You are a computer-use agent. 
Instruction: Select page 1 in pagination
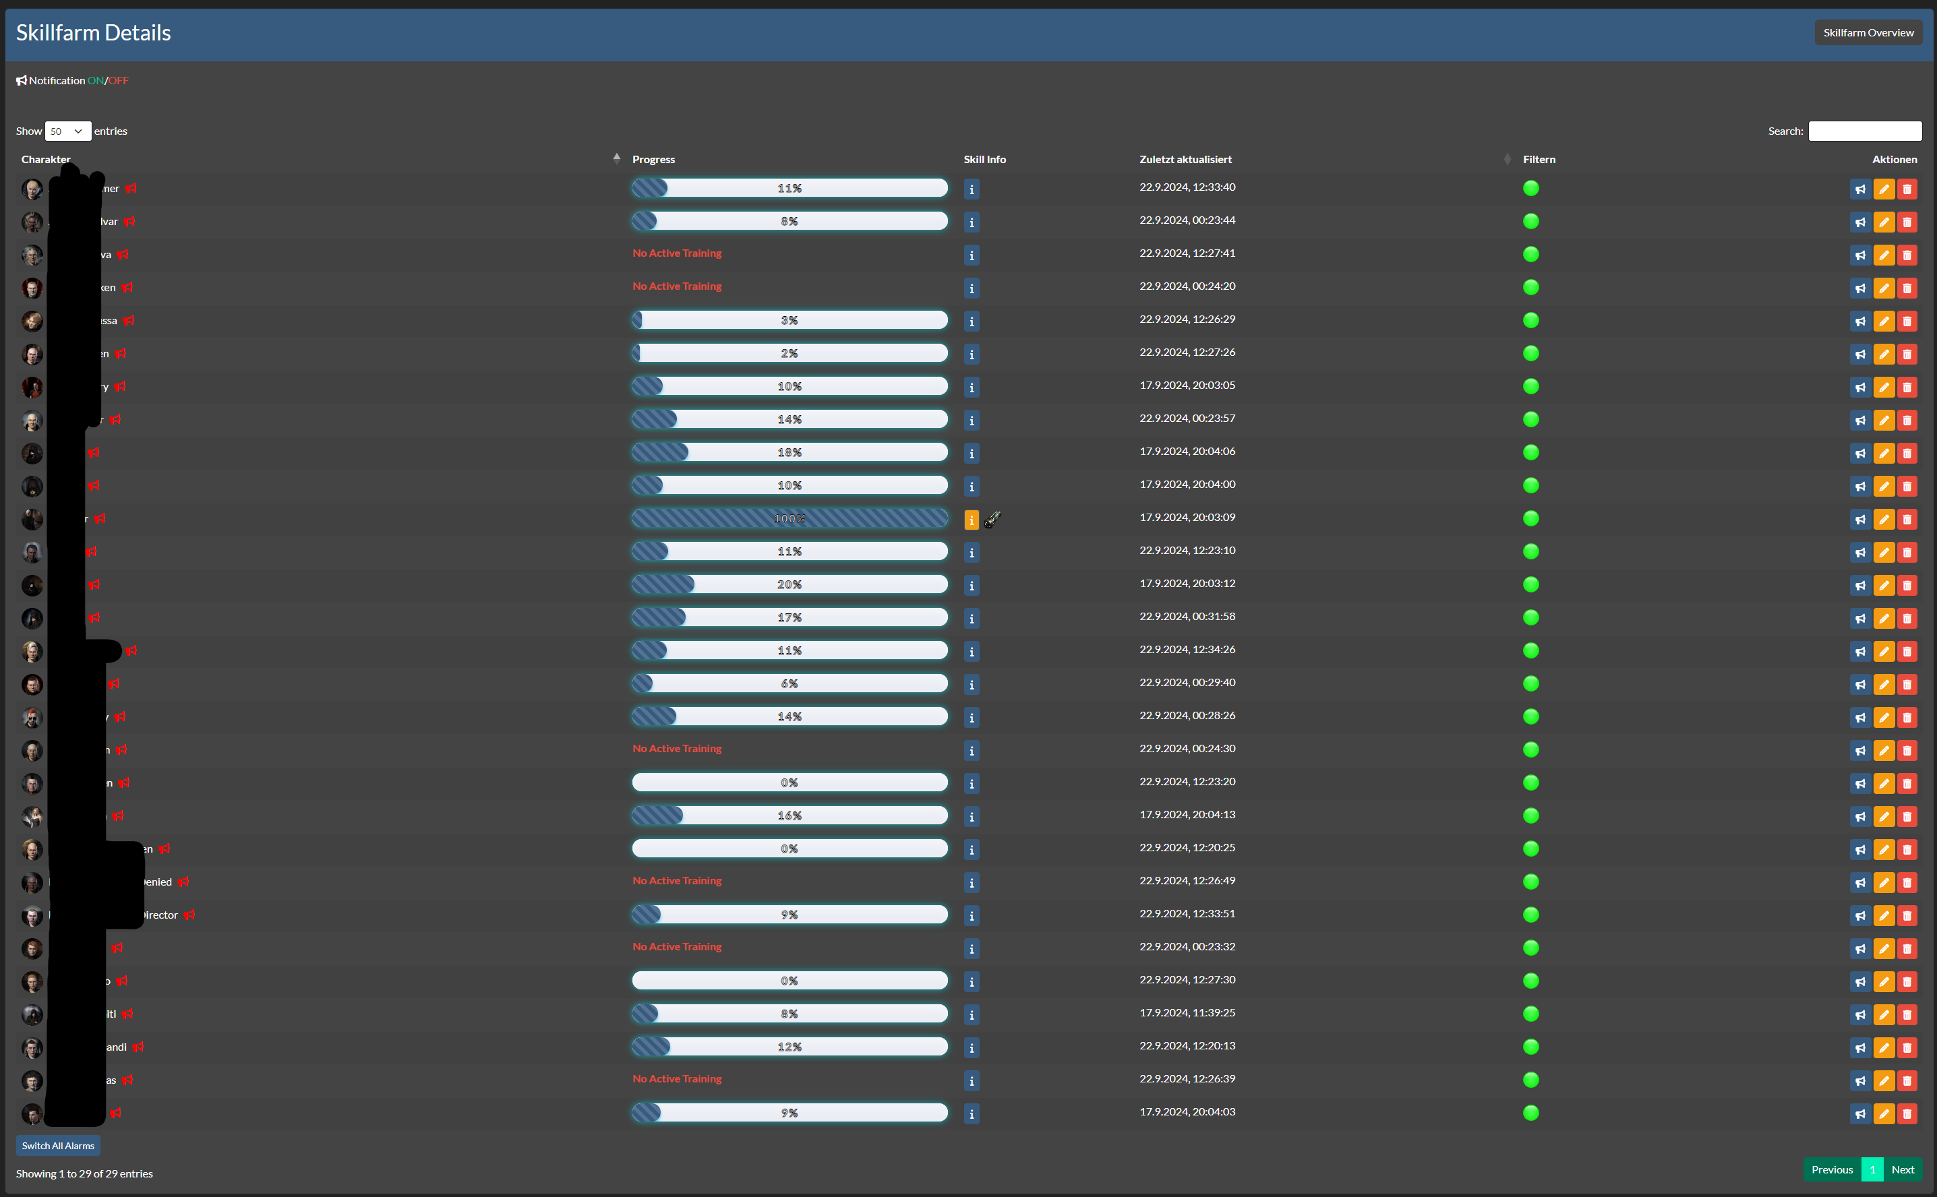coord(1872,1169)
